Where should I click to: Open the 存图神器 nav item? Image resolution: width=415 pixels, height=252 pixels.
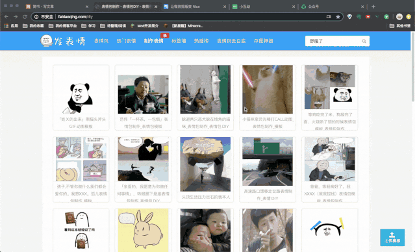(263, 41)
